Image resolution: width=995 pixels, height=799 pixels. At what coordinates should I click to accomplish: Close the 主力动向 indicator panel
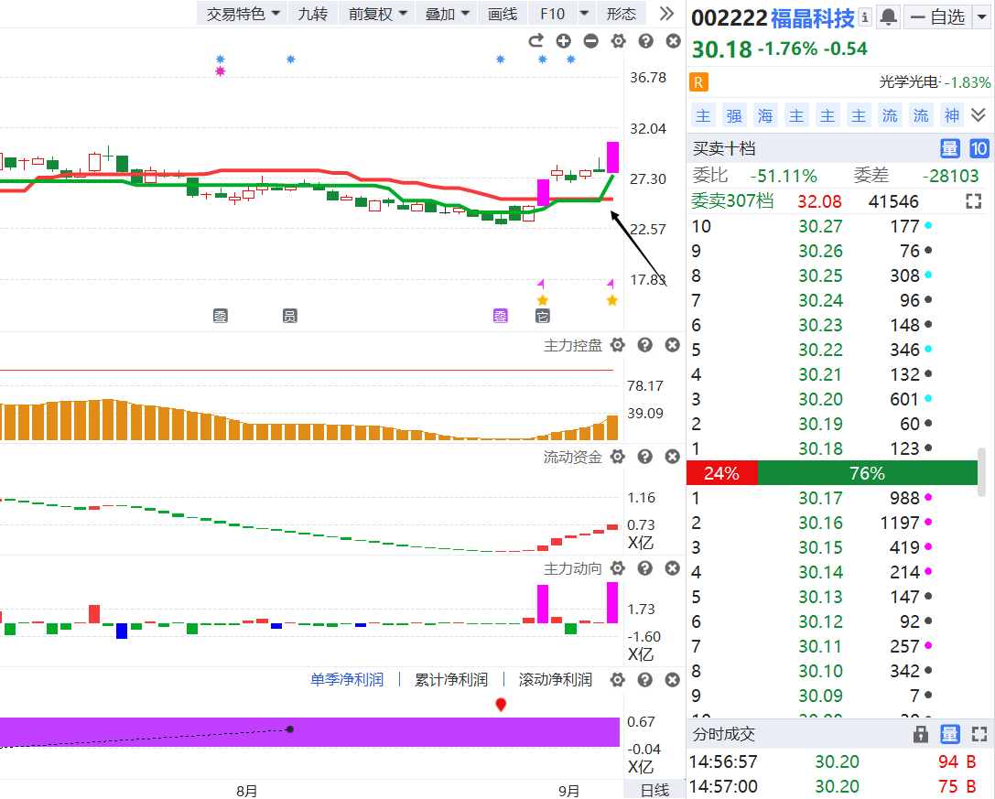point(673,568)
